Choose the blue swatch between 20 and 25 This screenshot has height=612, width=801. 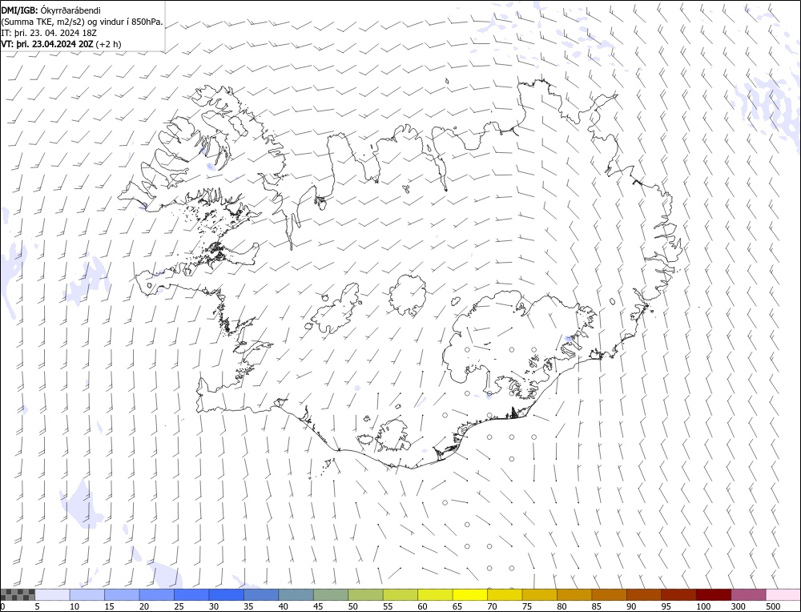pos(157,594)
